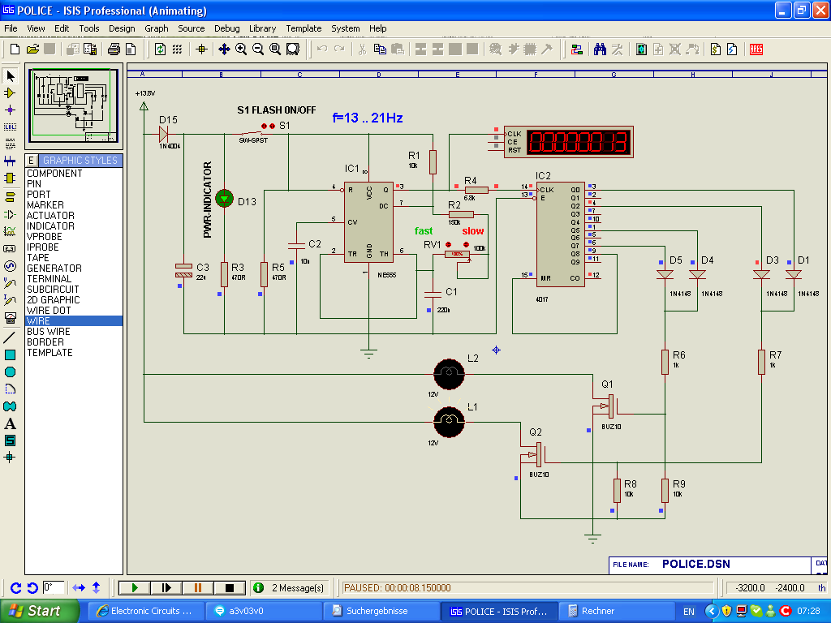The width and height of the screenshot is (831, 623).
Task: Click the E edit style button
Action: point(32,161)
